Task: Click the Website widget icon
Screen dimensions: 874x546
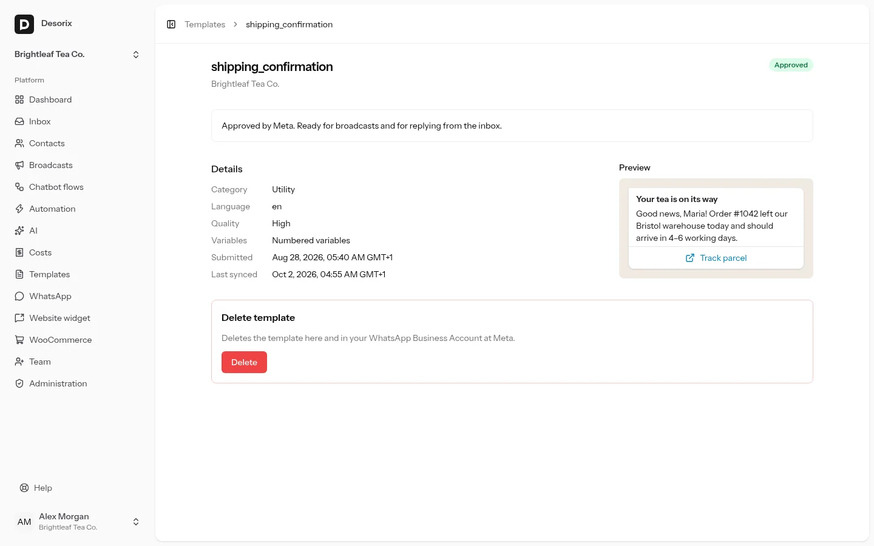Action: [19, 318]
